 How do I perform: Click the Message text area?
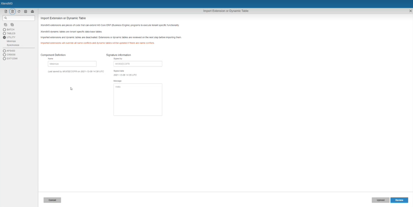[138, 100]
